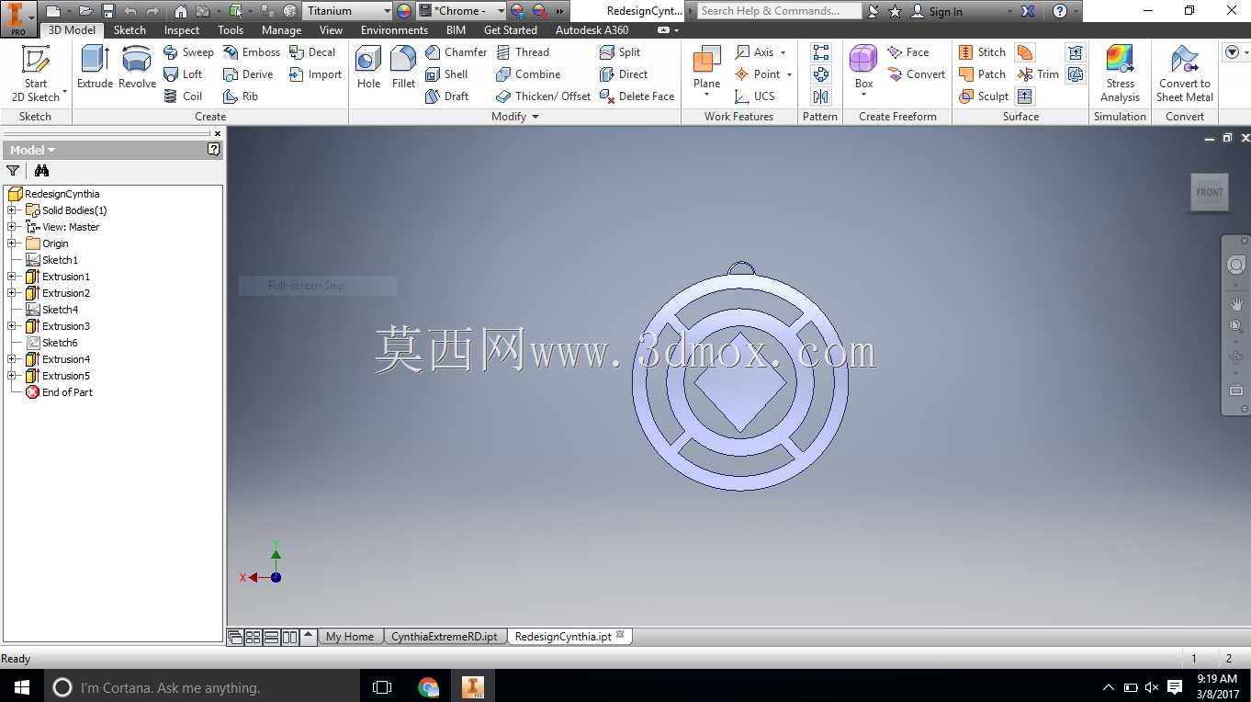Apply a Decal feature
Screen dimensions: 1251x702
pos(312,52)
